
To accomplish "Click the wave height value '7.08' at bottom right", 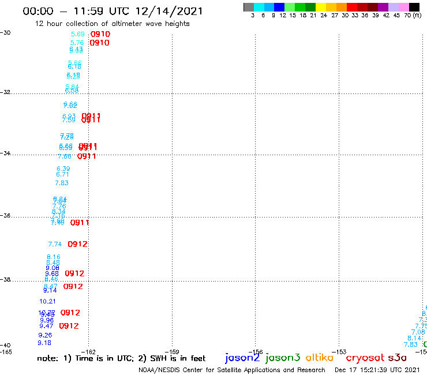I will click(418, 332).
